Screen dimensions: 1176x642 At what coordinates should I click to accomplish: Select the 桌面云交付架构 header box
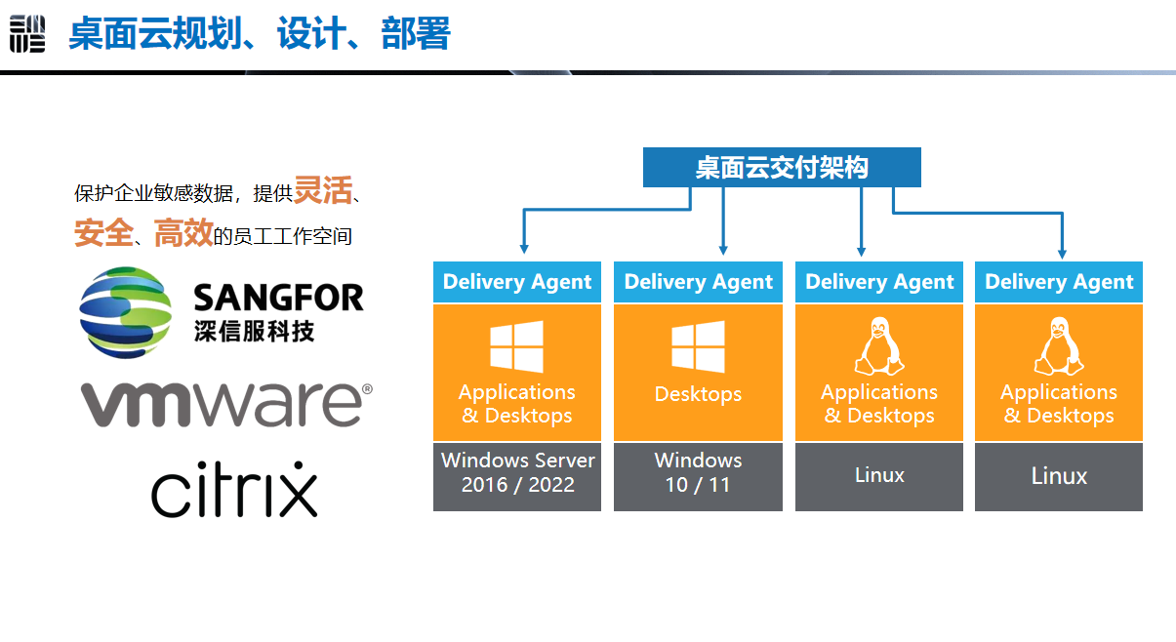[782, 167]
